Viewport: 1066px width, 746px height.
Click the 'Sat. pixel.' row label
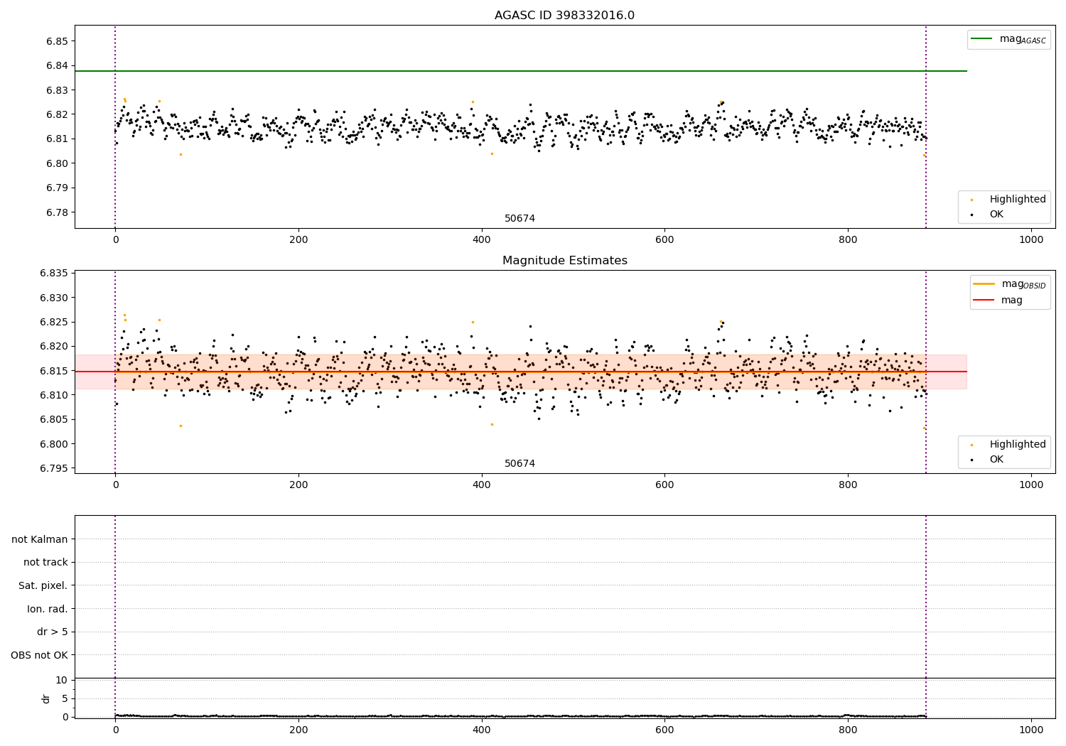coord(43,586)
